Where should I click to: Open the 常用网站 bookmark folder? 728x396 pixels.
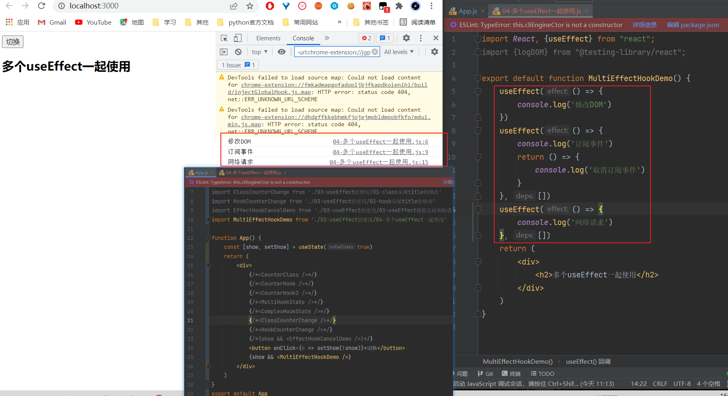[x=300, y=22]
